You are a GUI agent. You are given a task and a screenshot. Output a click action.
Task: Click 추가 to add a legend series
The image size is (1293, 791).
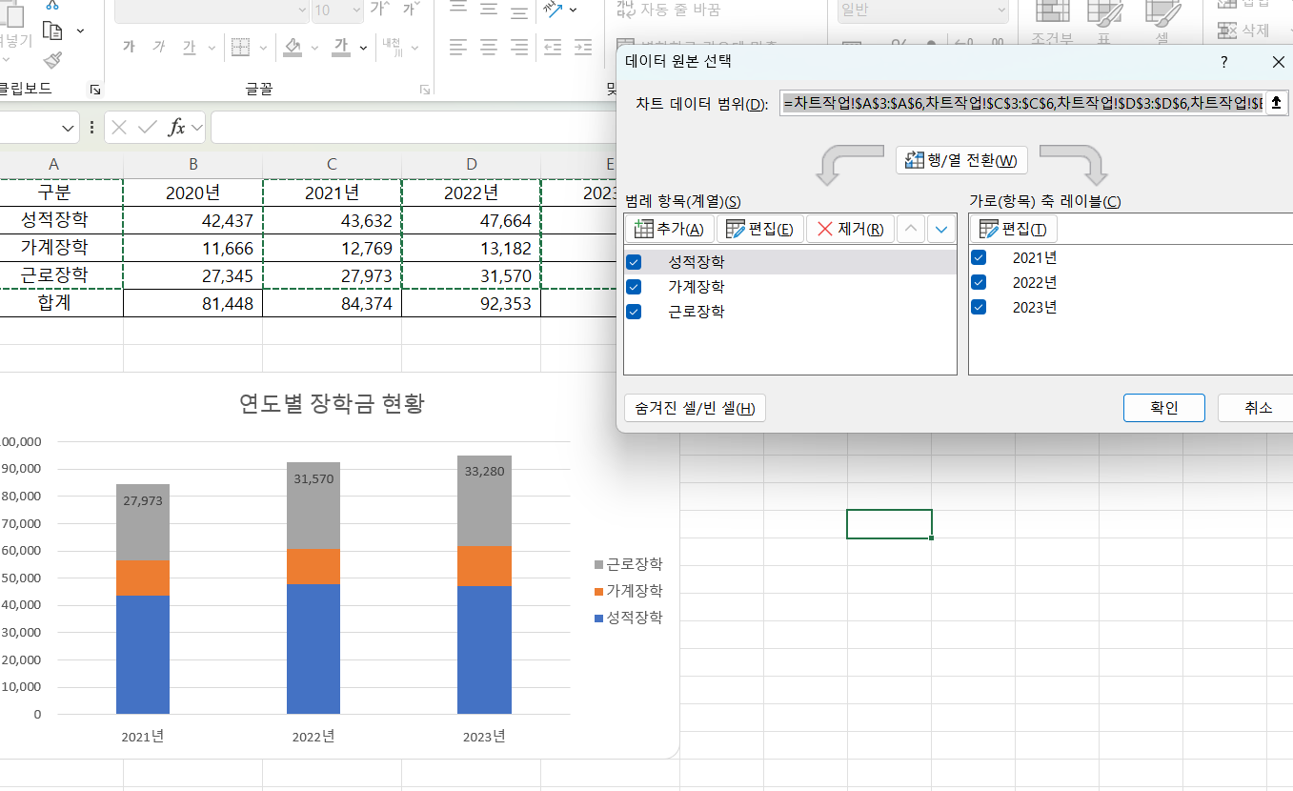point(669,229)
